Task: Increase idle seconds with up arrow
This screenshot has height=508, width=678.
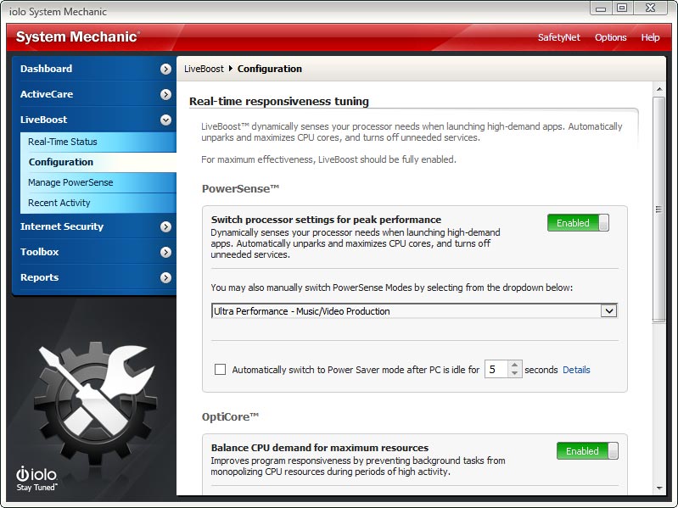Action: [x=514, y=365]
